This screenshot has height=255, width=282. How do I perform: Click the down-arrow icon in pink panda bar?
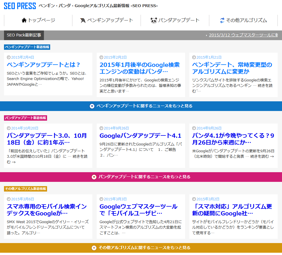tap(94, 177)
